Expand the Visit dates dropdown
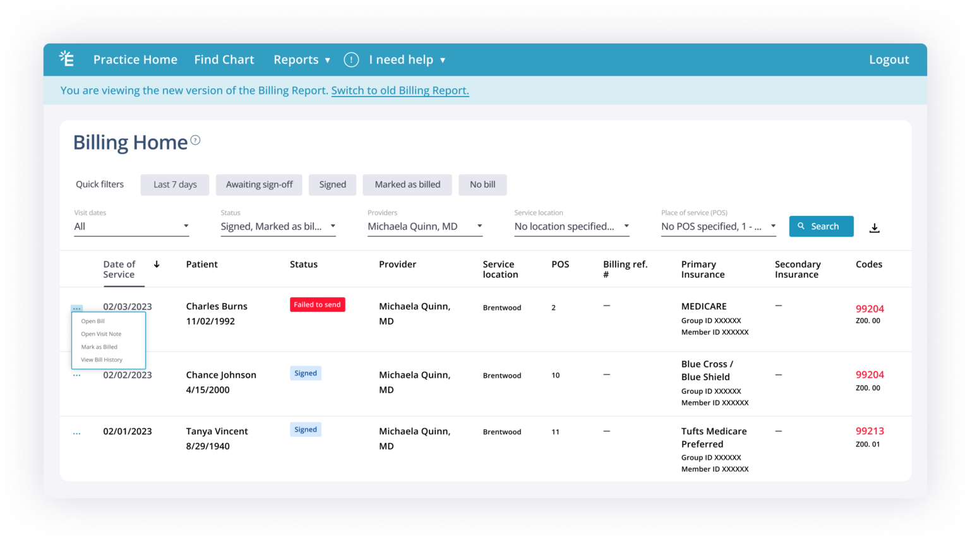 click(x=131, y=227)
